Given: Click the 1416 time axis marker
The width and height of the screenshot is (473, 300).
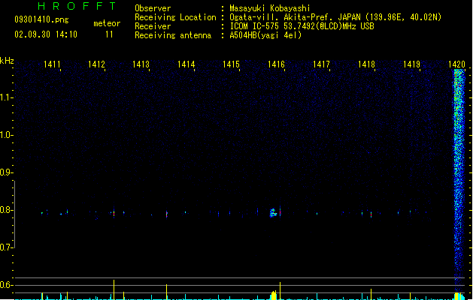Looking at the screenshot, I should 276,64.
